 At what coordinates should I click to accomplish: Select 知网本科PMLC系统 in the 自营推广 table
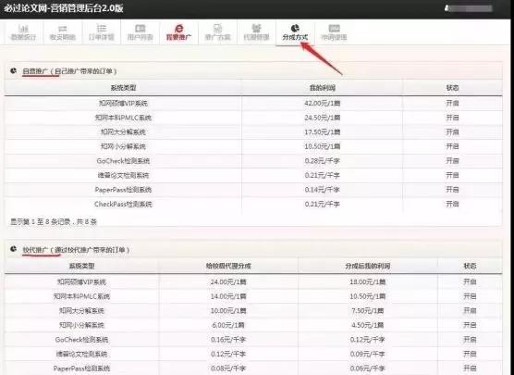point(123,118)
